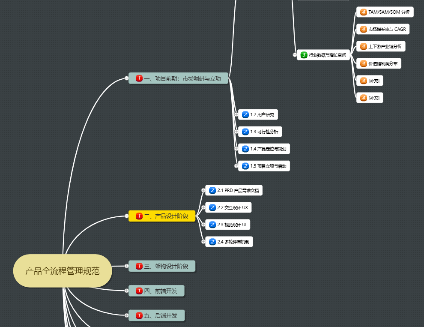
Task: Select the 一、项目前期：市场调研与立项 topic label
Action: click(x=182, y=78)
